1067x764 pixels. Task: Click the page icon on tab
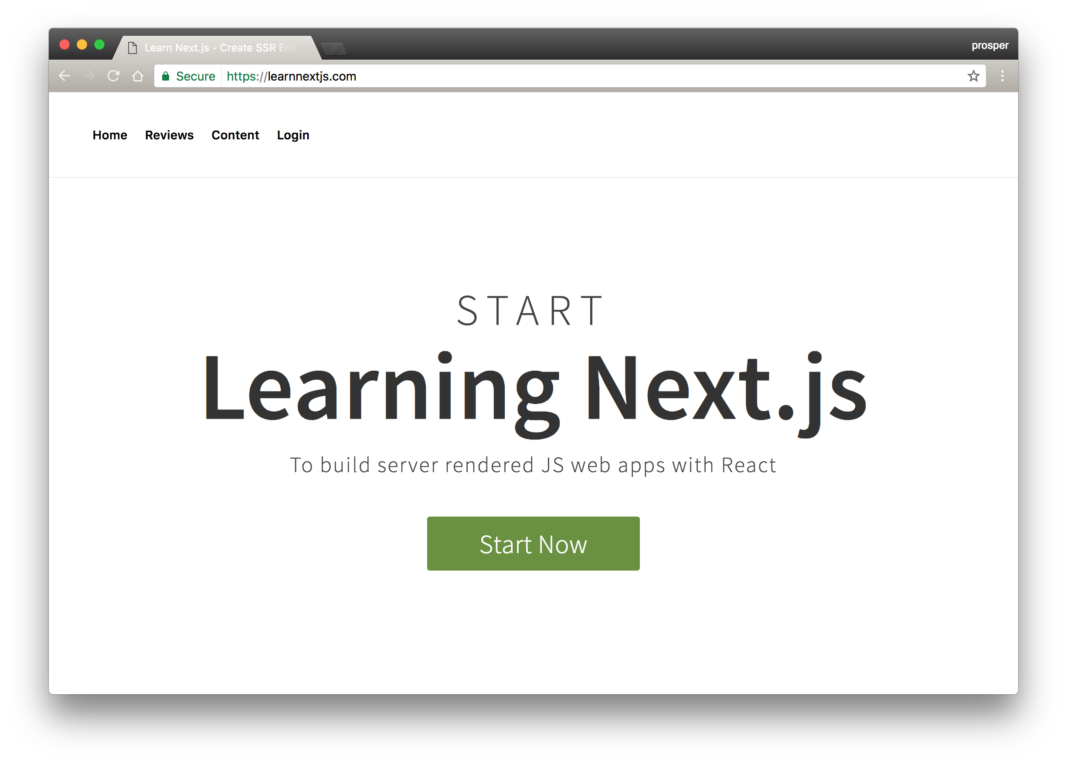coord(133,47)
